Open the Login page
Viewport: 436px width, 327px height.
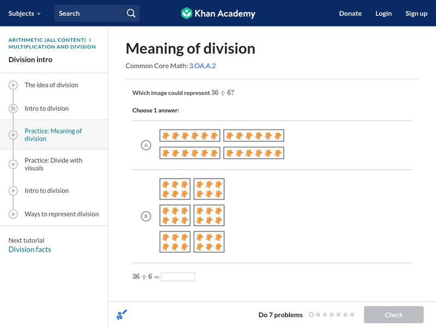(x=383, y=13)
